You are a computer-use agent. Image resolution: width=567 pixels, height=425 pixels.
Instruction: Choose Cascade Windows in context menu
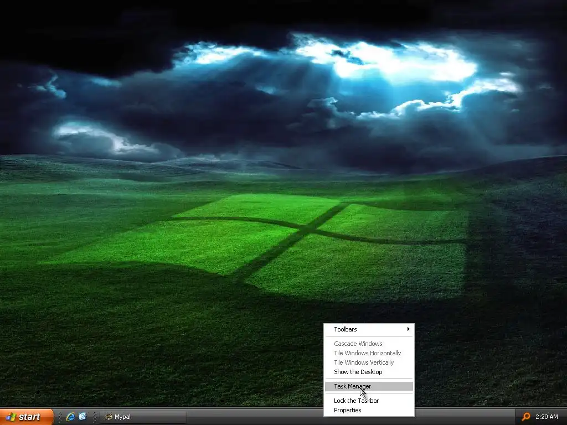(x=369, y=344)
